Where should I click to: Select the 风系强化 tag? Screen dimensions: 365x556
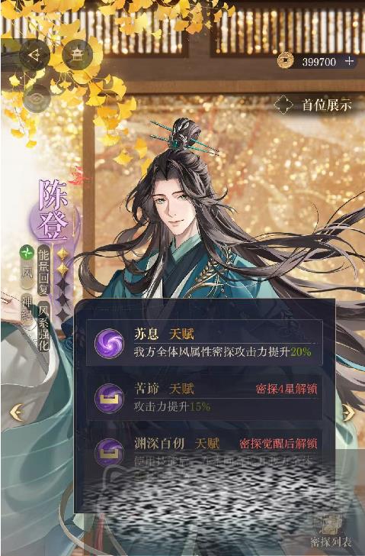coord(44,326)
